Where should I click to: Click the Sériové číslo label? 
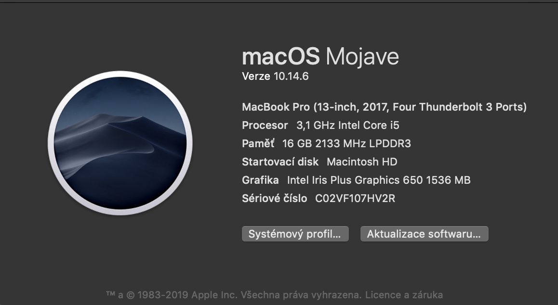click(274, 198)
